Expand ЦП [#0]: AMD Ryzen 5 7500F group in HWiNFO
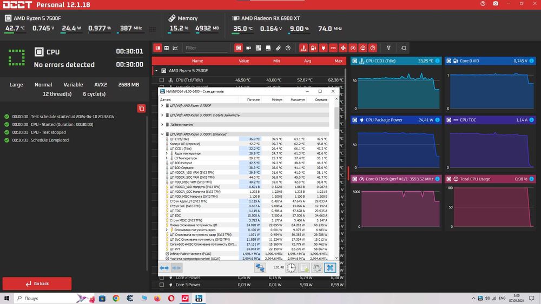The height and width of the screenshot is (304, 541). click(x=162, y=106)
